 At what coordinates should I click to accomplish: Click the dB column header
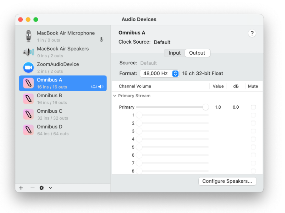(236, 86)
